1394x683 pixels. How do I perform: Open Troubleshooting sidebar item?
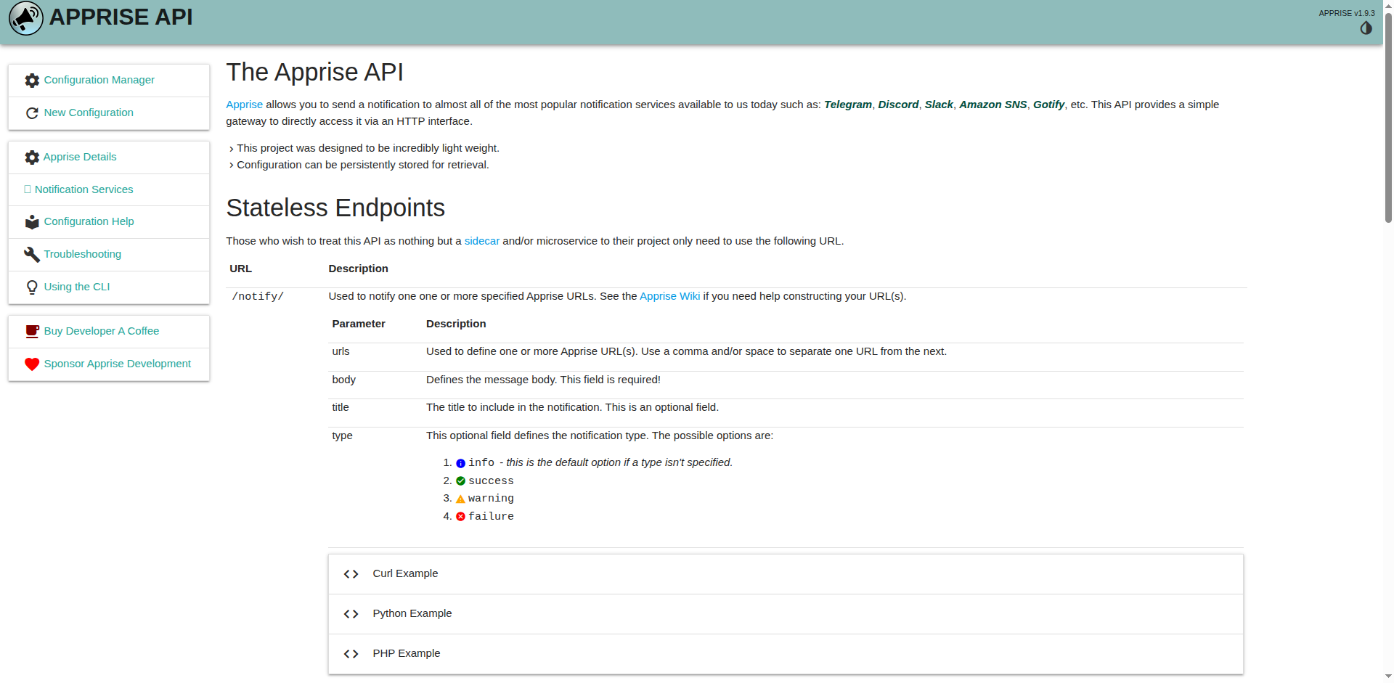[109, 254]
